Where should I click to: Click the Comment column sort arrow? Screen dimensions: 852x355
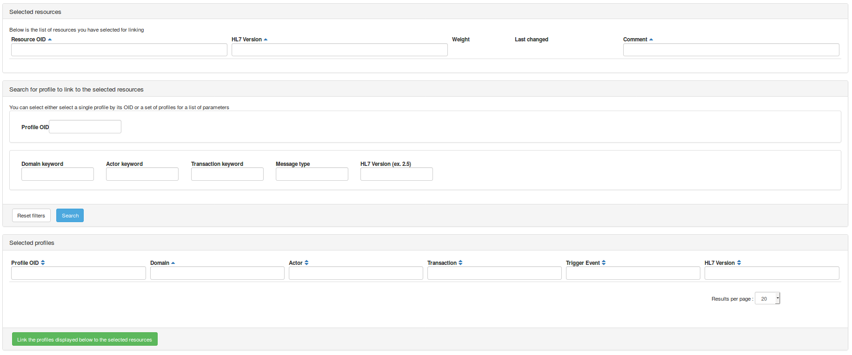click(x=651, y=39)
